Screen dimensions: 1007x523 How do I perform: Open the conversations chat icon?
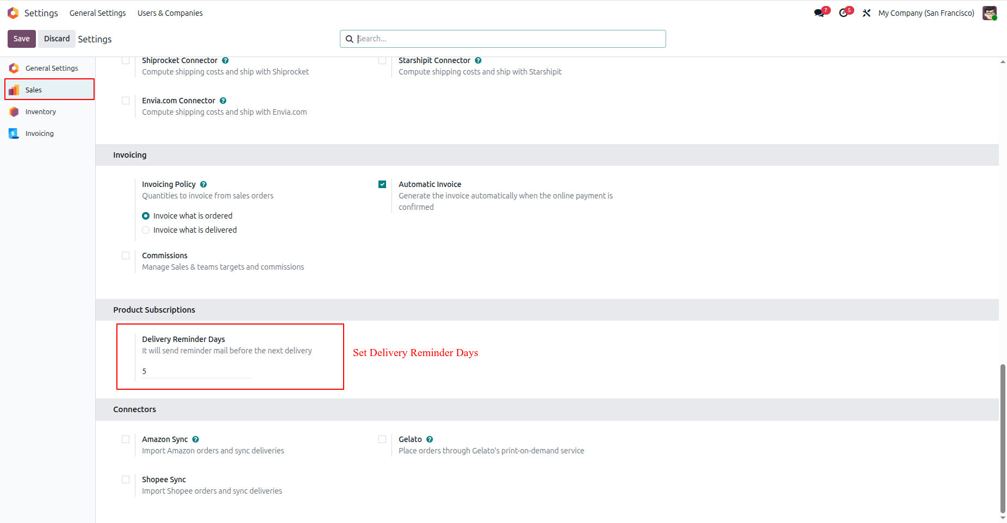[x=819, y=13]
